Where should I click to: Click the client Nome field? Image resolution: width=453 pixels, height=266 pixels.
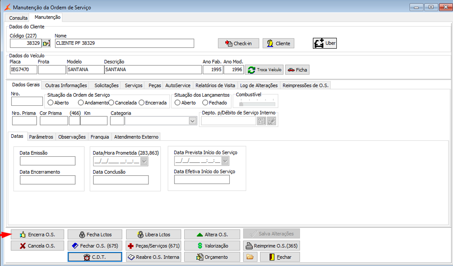pyautogui.click(x=124, y=43)
